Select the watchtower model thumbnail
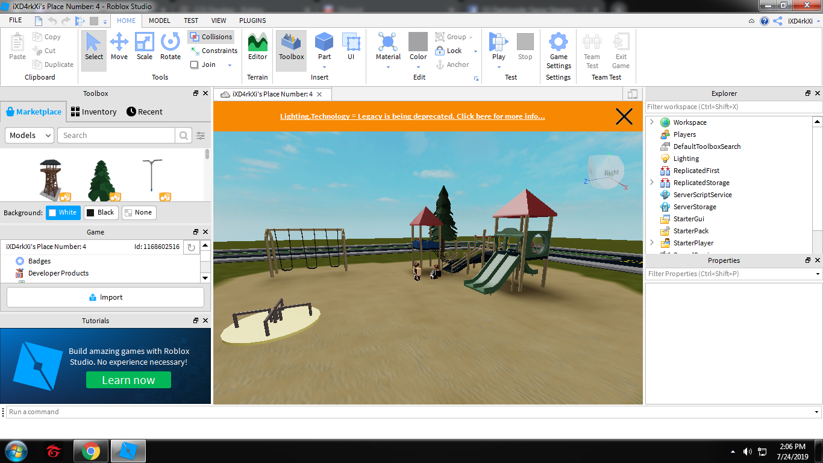 (51, 178)
